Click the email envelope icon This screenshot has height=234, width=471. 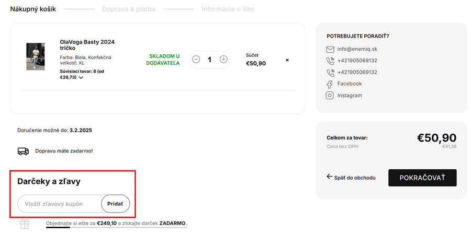[x=330, y=50]
